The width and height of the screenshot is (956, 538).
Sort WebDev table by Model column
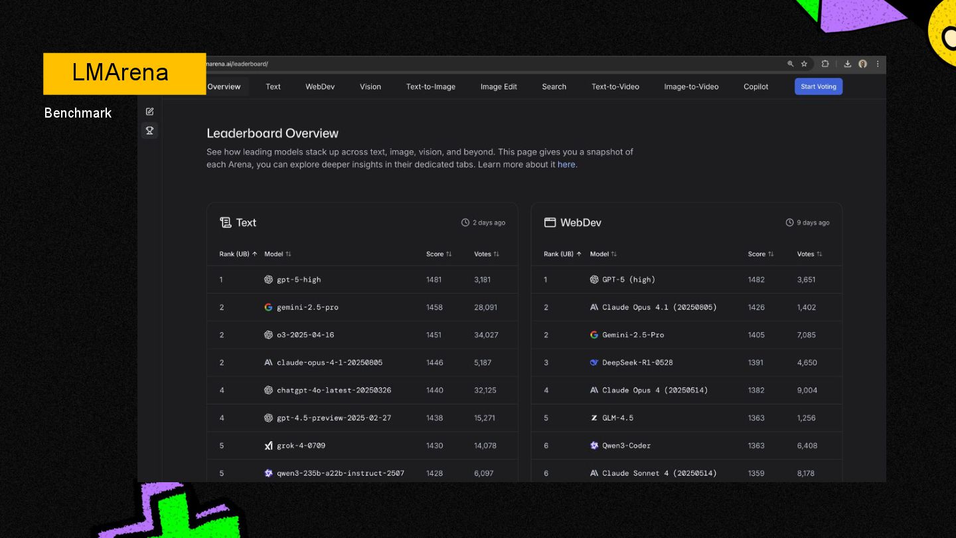click(603, 254)
